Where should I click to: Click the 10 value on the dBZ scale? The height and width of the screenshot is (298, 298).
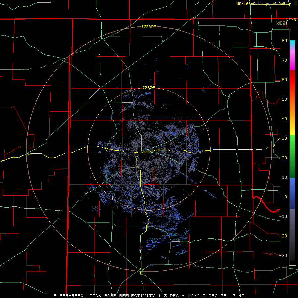[284, 177]
